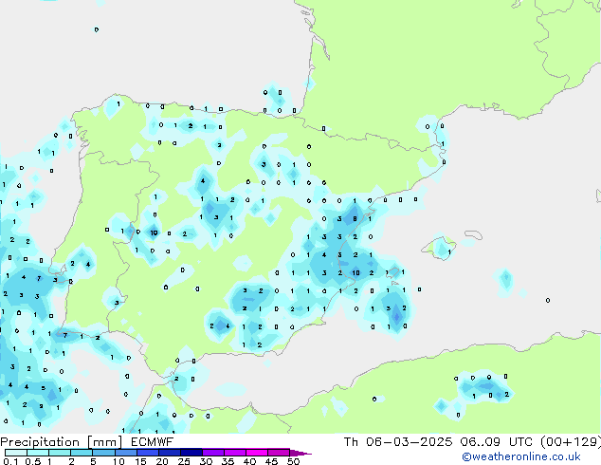Viewport: 601px width, 465px height.
Task: Click the '(00+129)' forecast offset text
Action: coord(571,442)
